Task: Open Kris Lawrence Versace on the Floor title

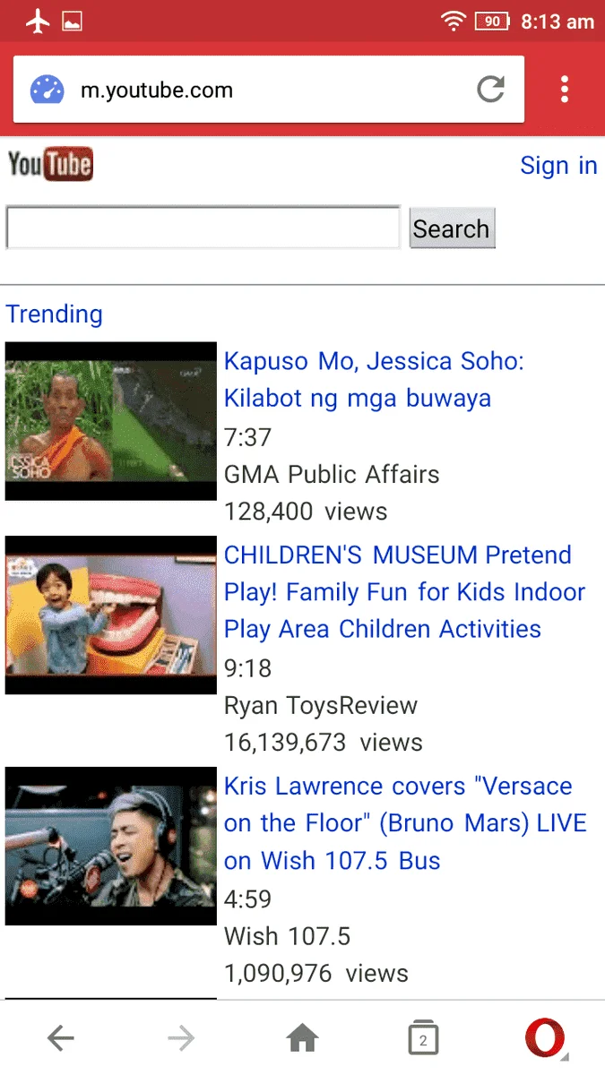Action: [405, 823]
